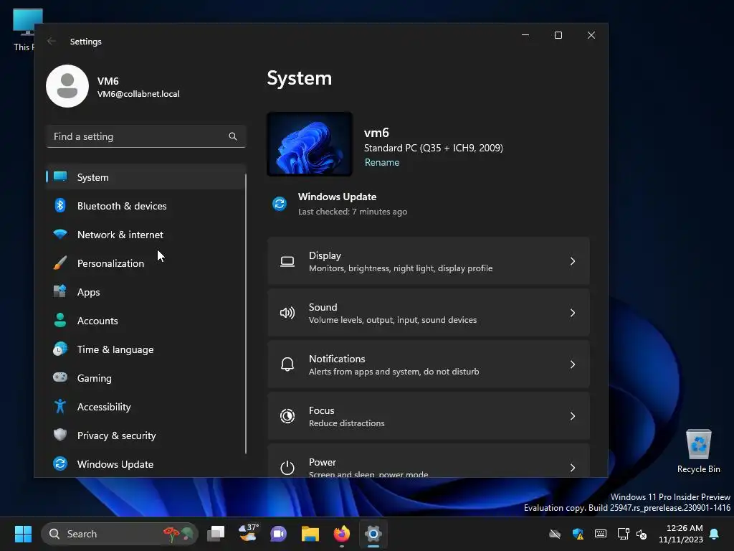The height and width of the screenshot is (551, 734).
Task: Click the muted volume tray icon
Action: click(642, 534)
